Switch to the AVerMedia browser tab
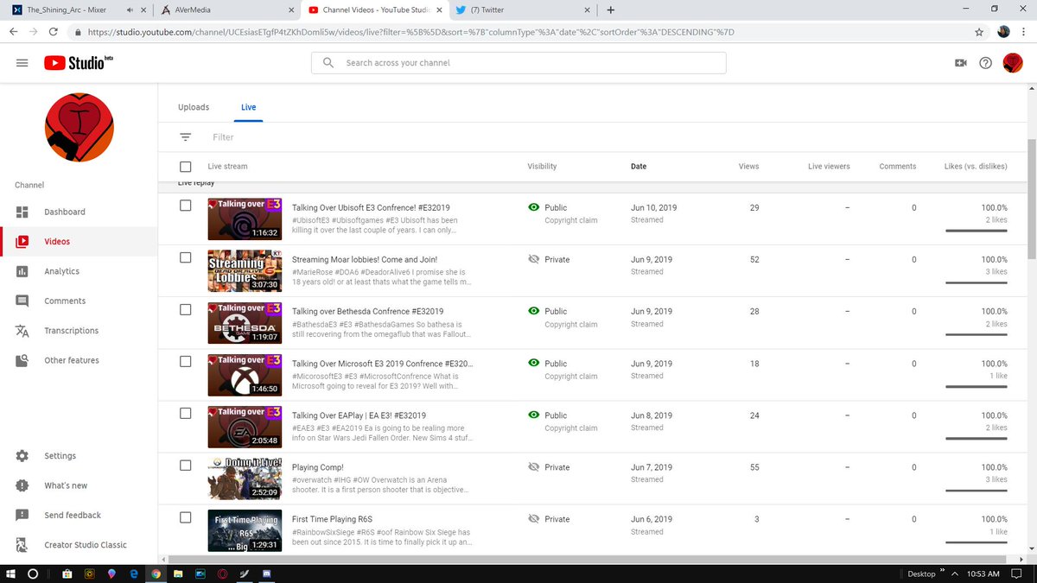1037x583 pixels. pos(226,10)
